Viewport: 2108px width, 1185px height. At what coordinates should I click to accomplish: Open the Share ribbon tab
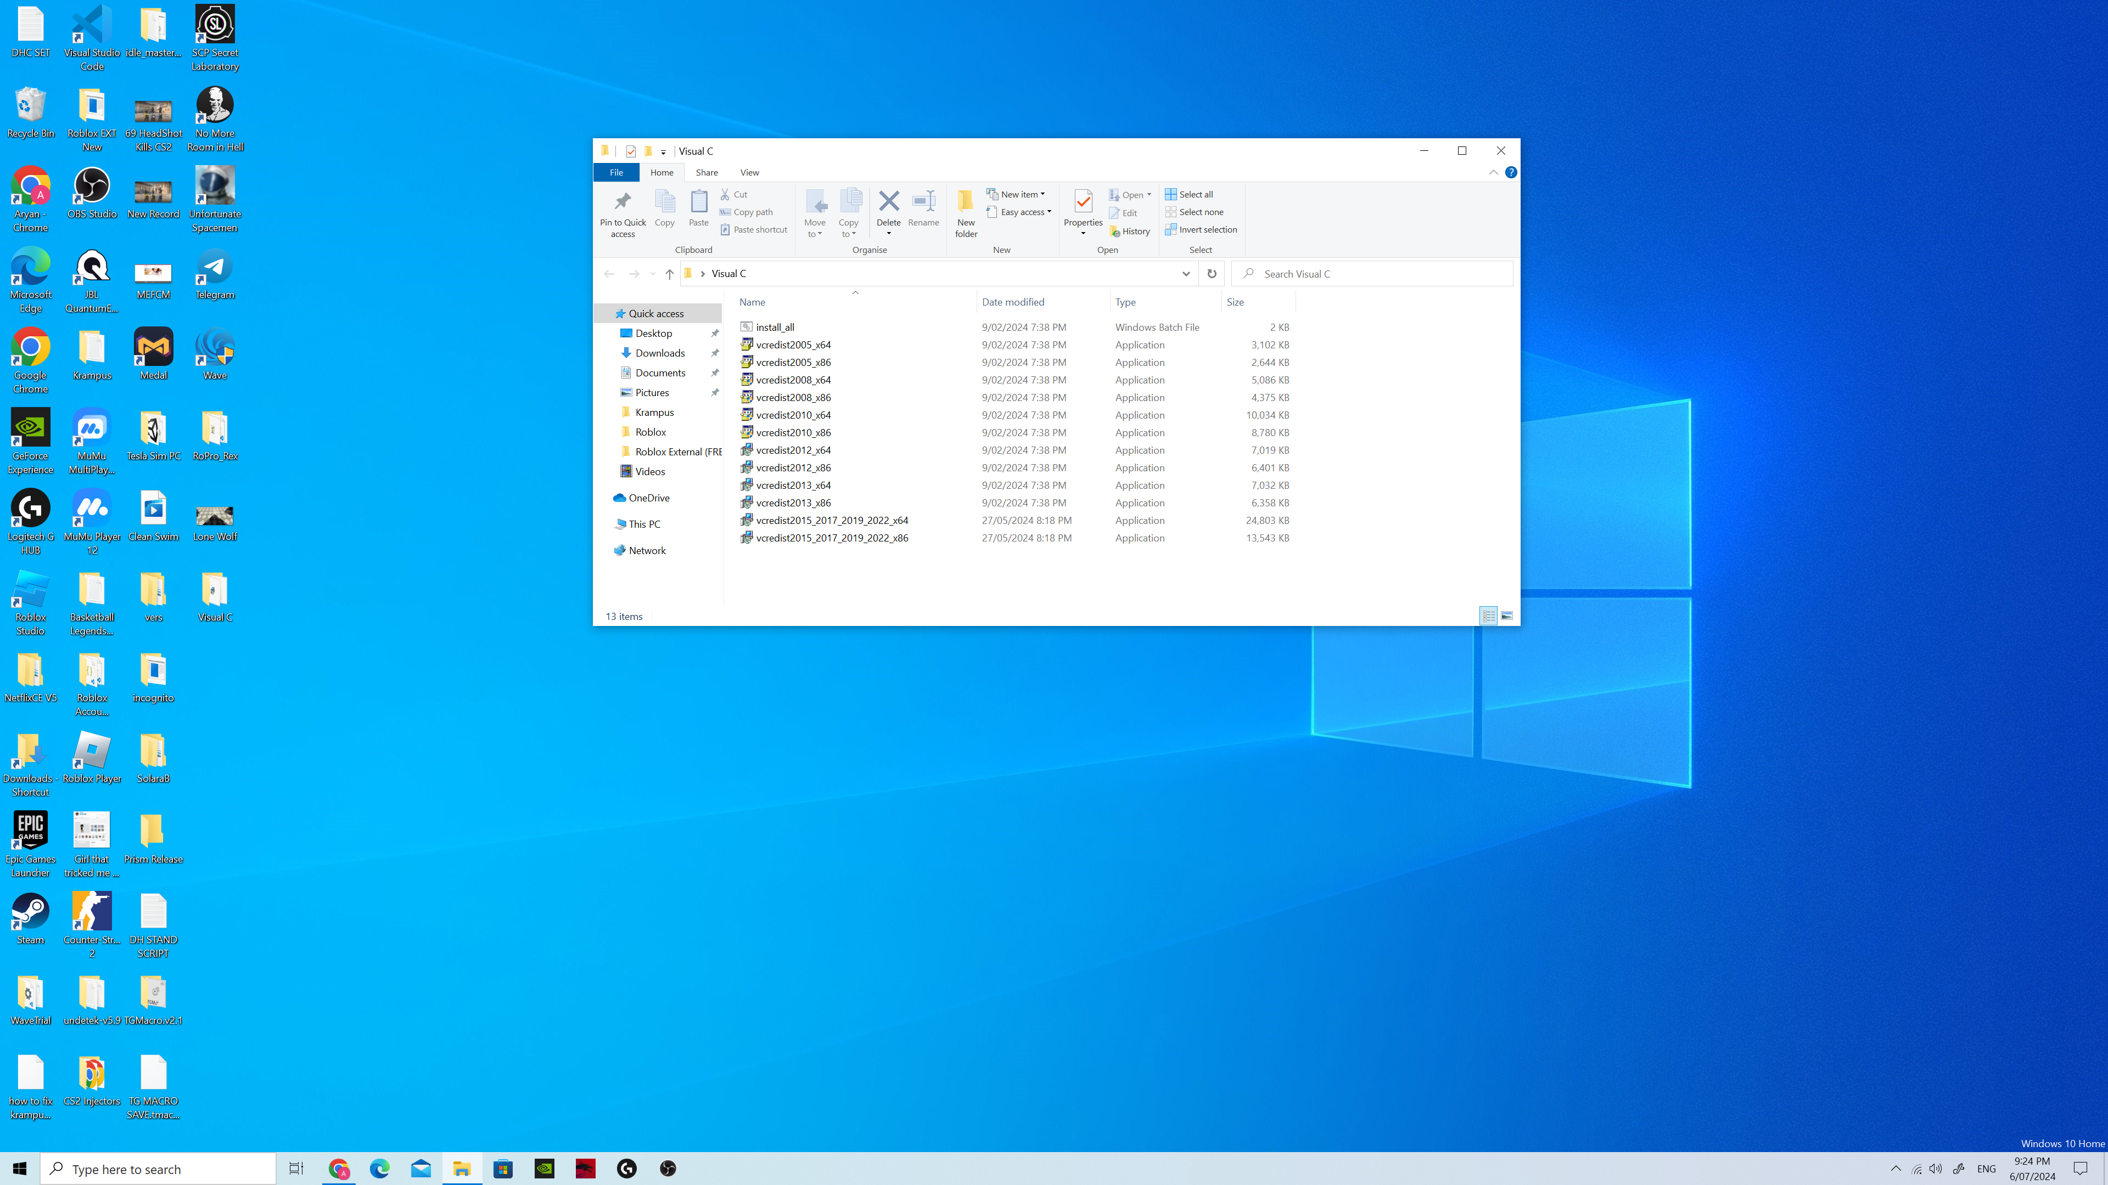706,173
